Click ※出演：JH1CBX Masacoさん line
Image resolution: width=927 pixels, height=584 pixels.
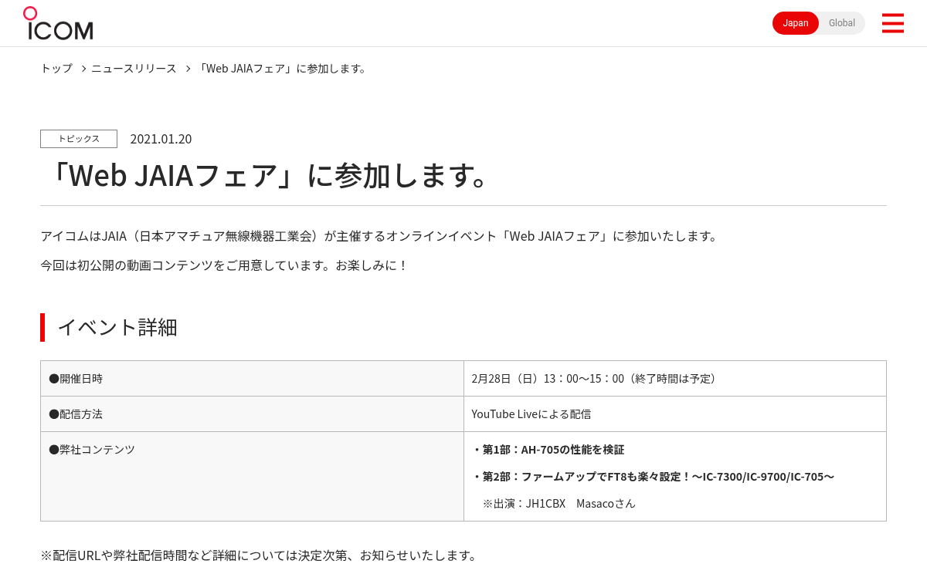click(559, 504)
